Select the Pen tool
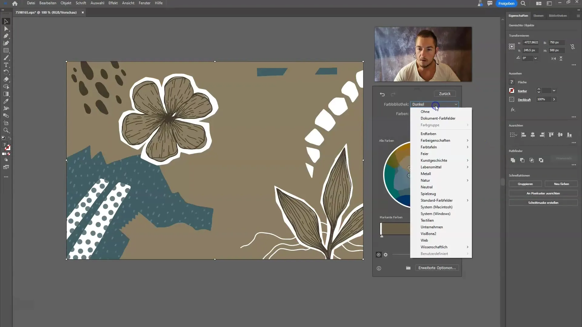The width and height of the screenshot is (582, 327). coord(6,36)
